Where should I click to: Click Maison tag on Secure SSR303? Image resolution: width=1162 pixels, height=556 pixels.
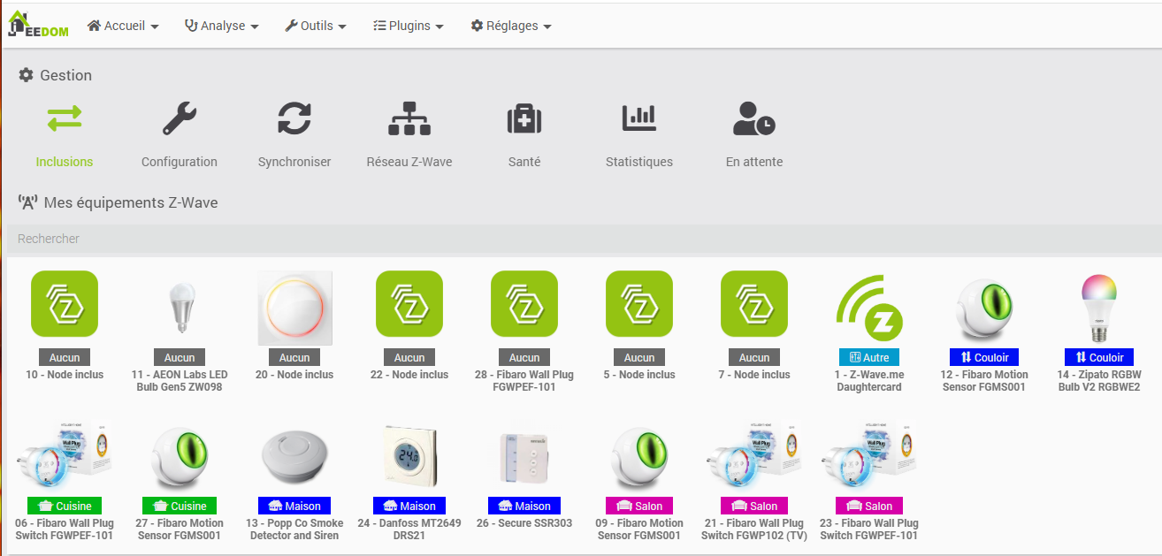click(x=524, y=506)
